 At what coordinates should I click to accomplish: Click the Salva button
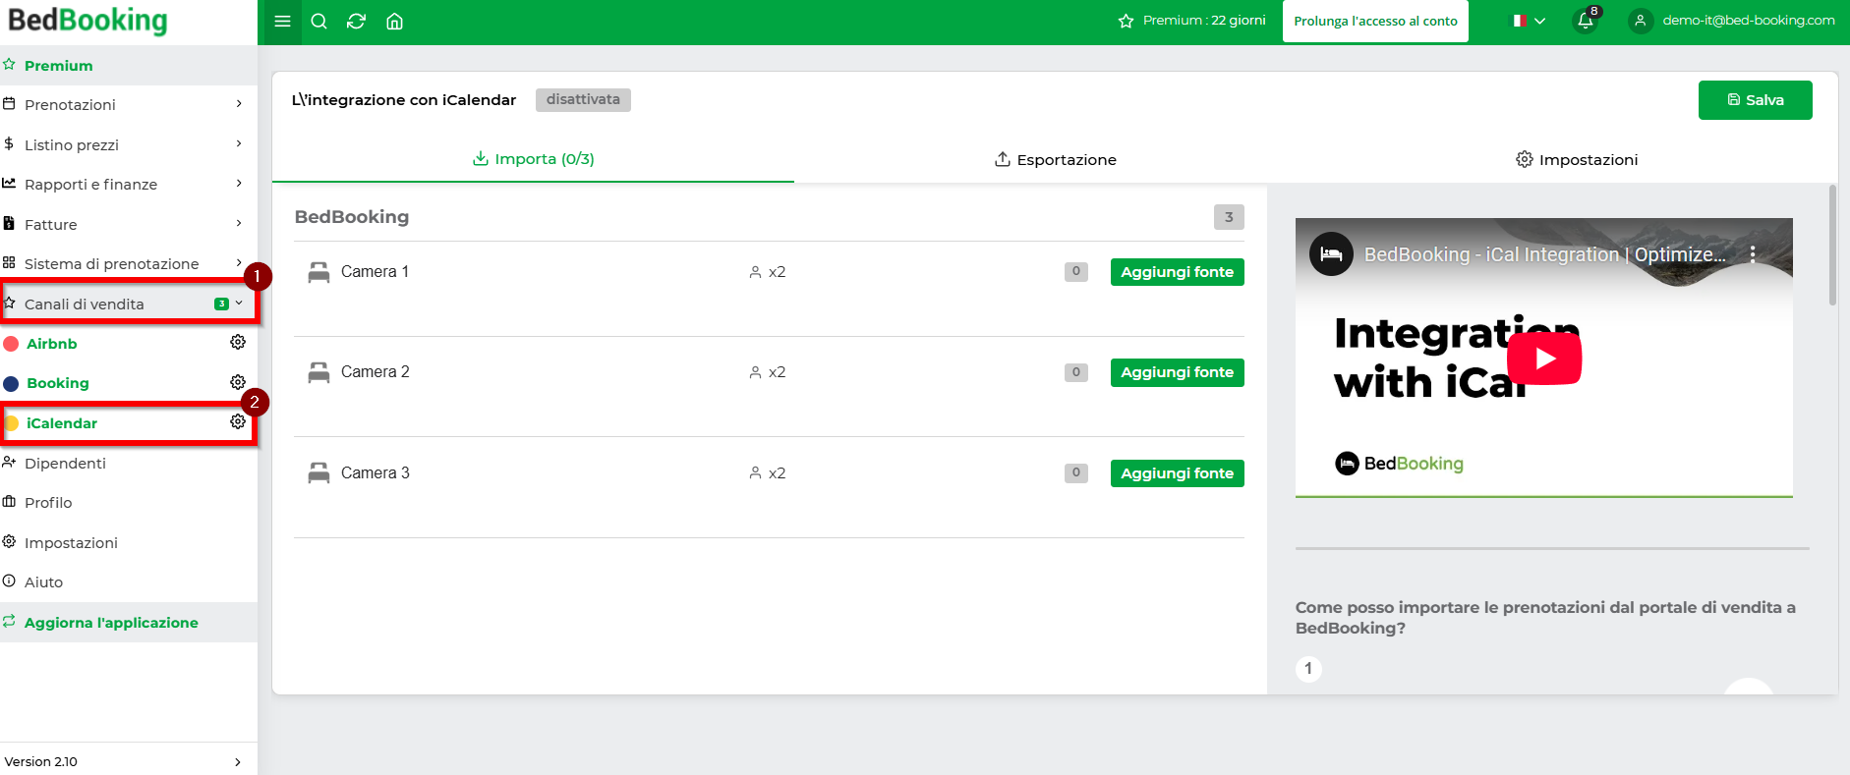[1755, 100]
